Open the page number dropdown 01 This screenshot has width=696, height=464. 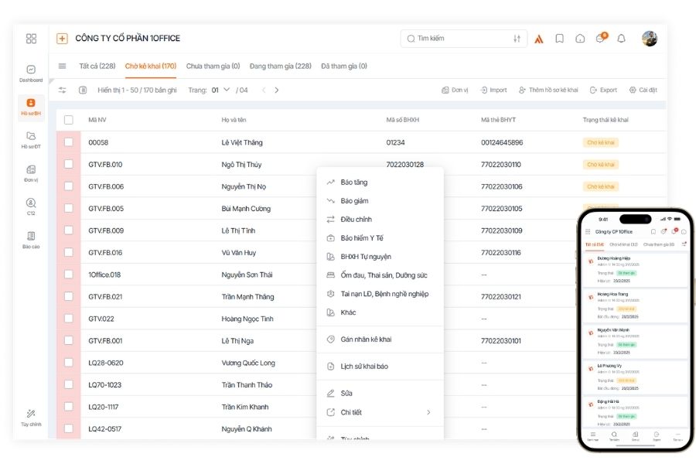coord(220,90)
